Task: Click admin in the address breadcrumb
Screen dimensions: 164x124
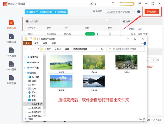Action: (x=58, y=49)
